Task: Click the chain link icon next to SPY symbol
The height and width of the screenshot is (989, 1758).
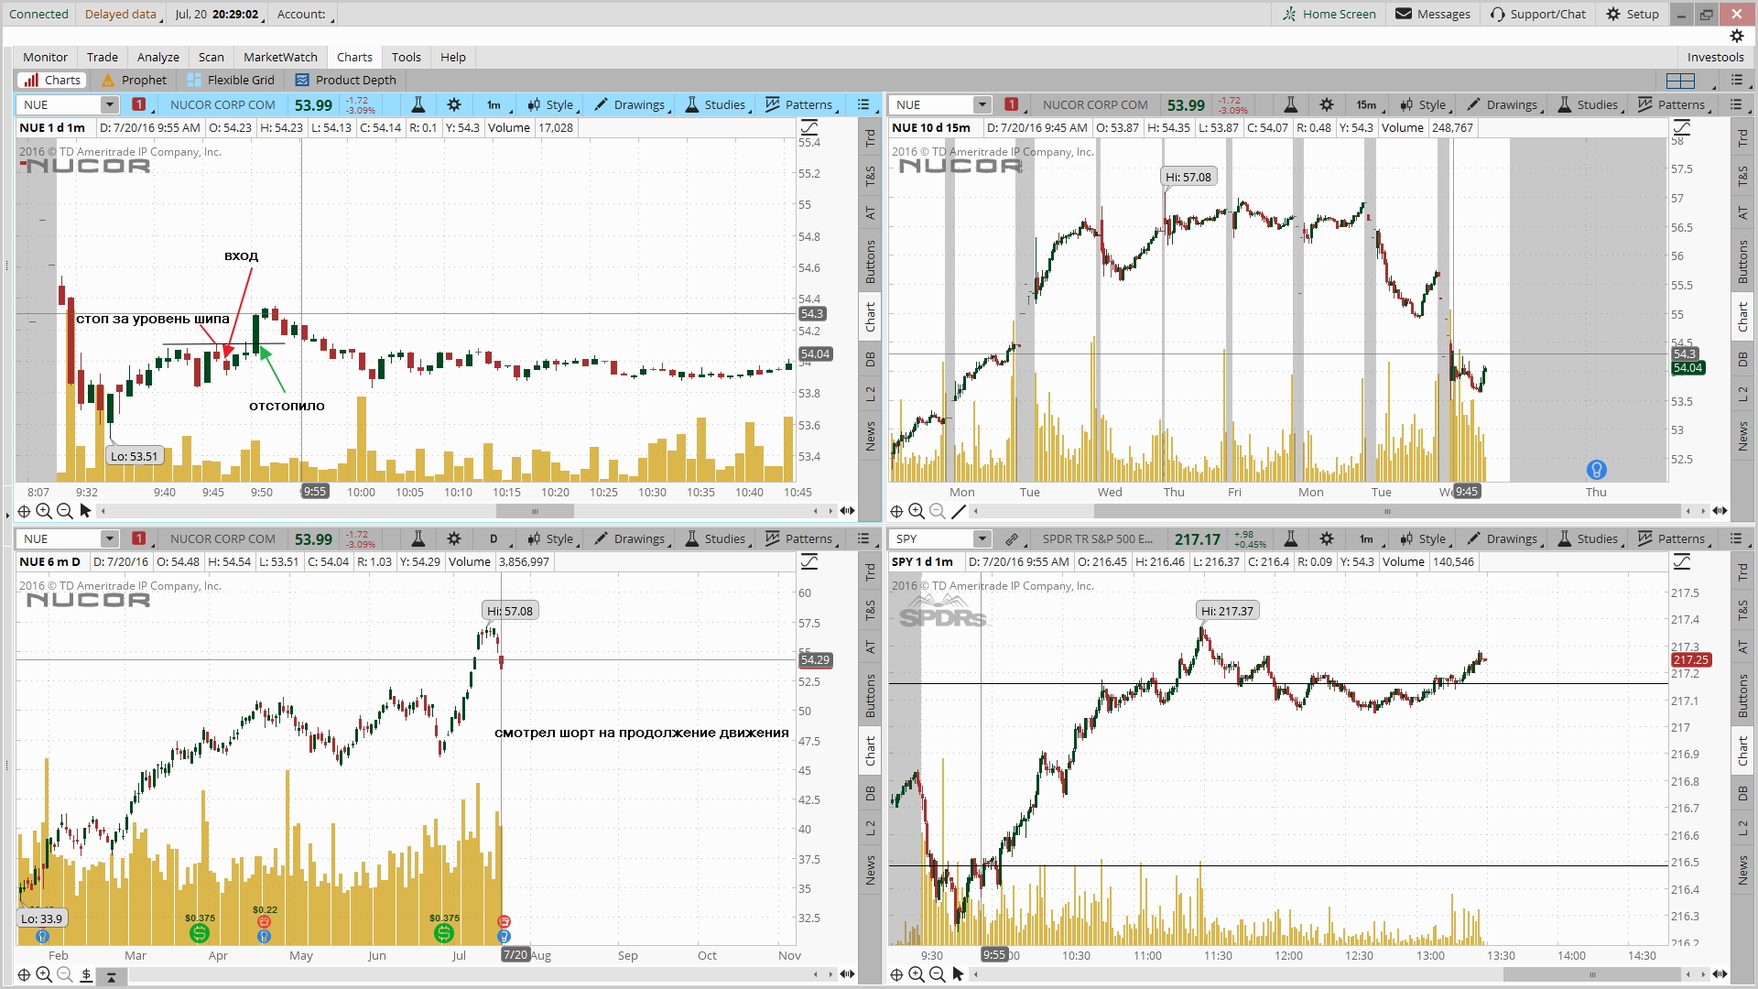Action: tap(1011, 538)
